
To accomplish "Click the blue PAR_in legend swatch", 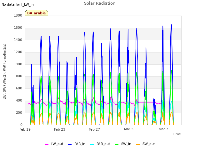I will click(x=70, y=144).
